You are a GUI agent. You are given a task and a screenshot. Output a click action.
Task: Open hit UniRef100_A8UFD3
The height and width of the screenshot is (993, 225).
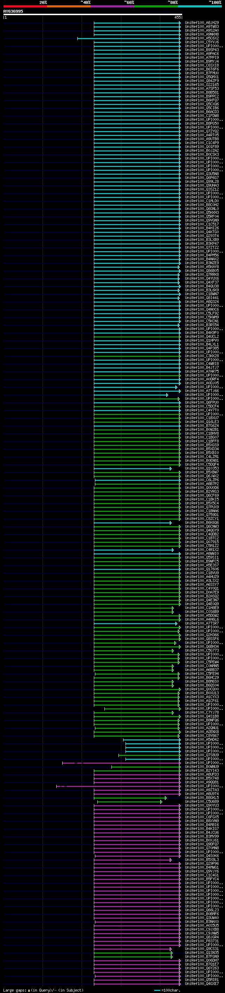[201, 775]
